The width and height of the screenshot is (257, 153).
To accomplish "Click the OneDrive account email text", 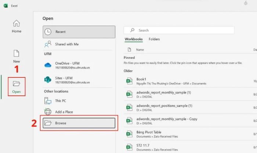I will pos(72,68).
